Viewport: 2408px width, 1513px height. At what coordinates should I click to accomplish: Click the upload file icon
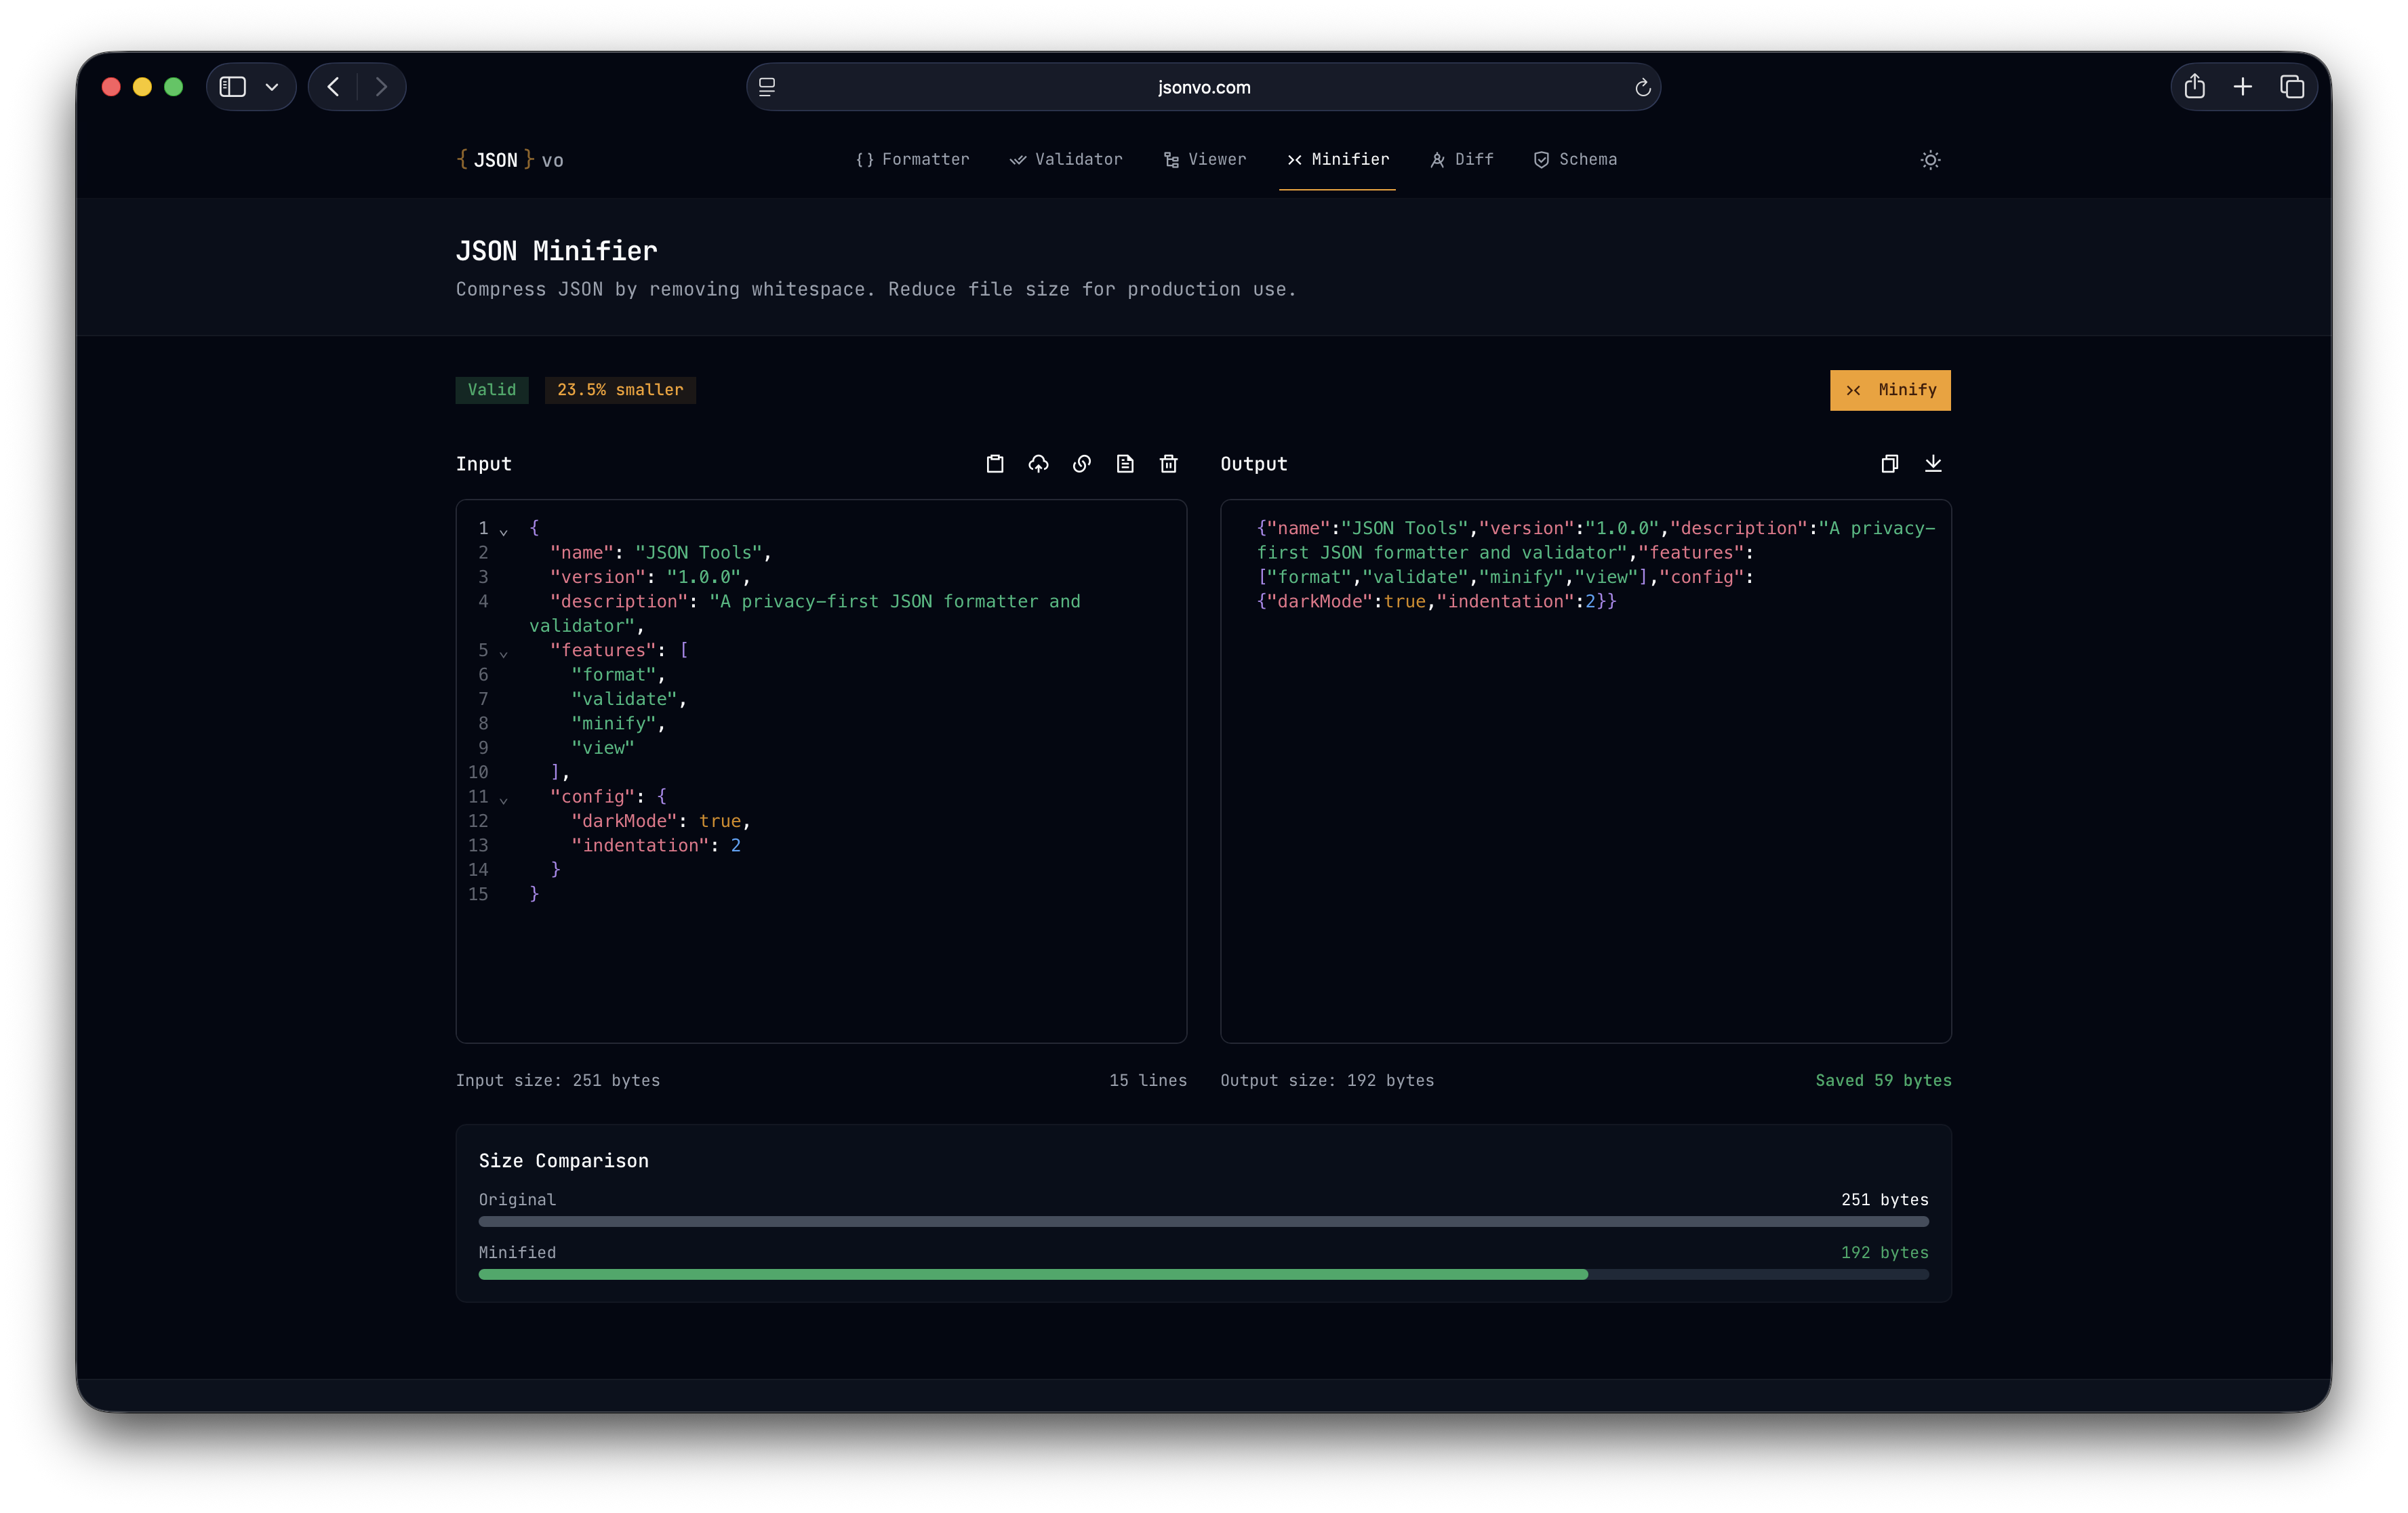click(1038, 464)
